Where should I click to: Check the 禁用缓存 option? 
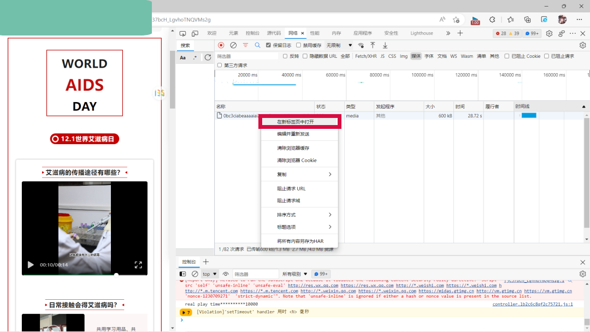[x=298, y=45]
